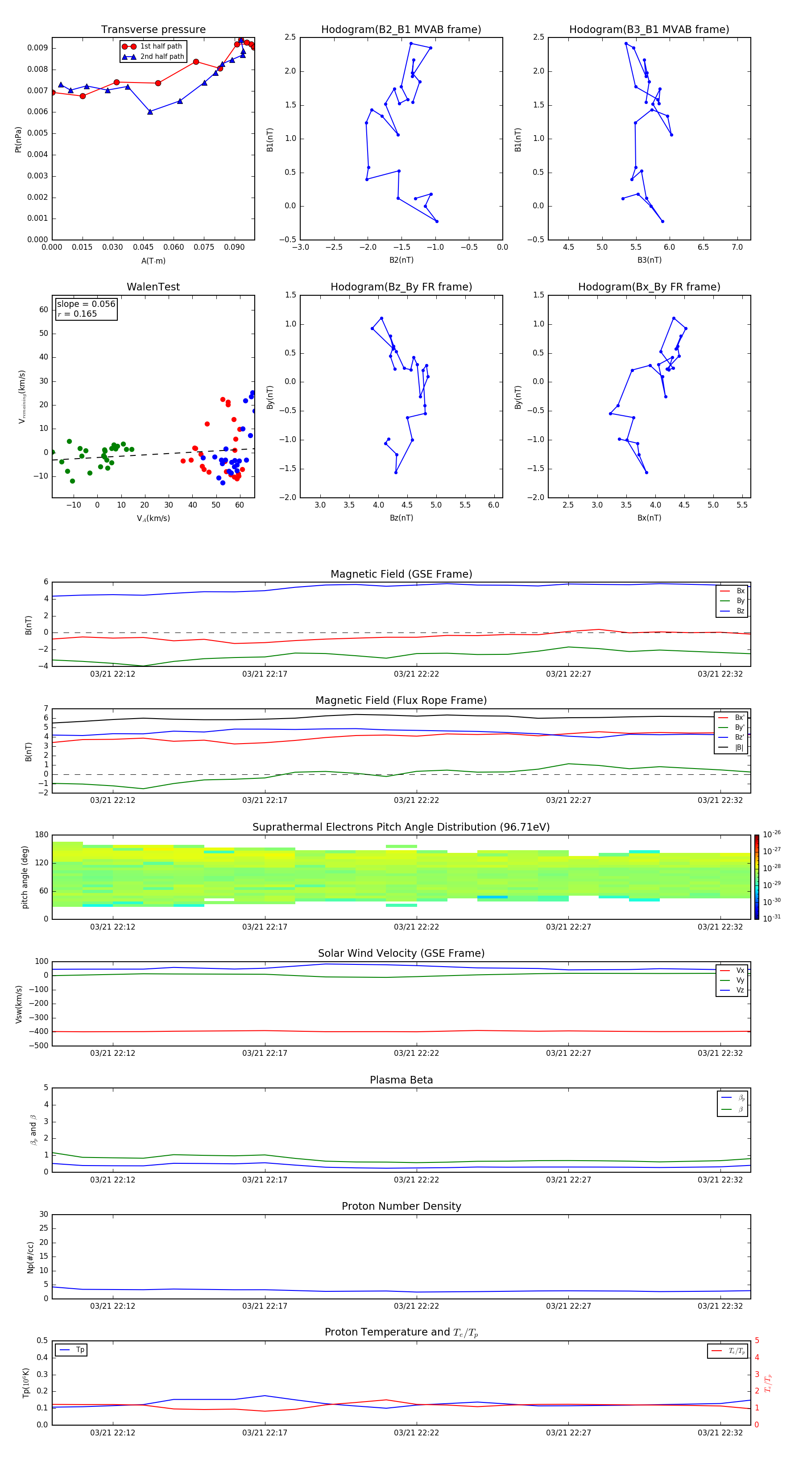Click the Hodogram(B2_B1 MVAB frame) title
The height and width of the screenshot is (1472, 803).
click(401, 29)
